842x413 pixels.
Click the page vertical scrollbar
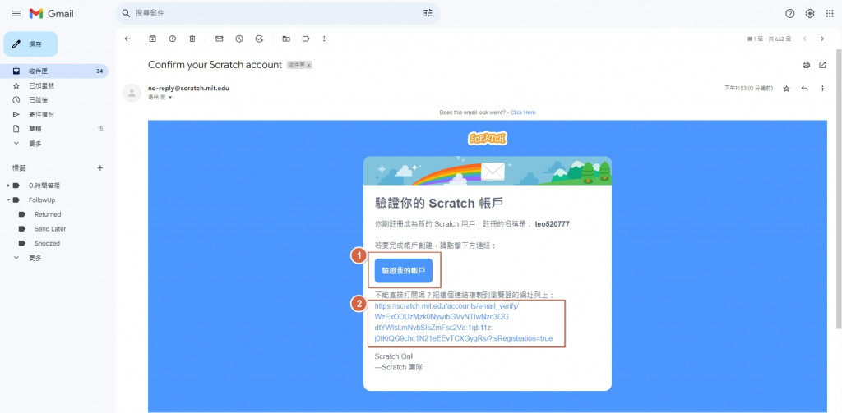838,188
